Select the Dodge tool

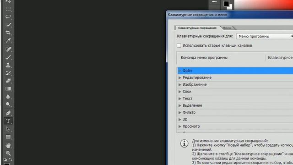(x=8, y=104)
